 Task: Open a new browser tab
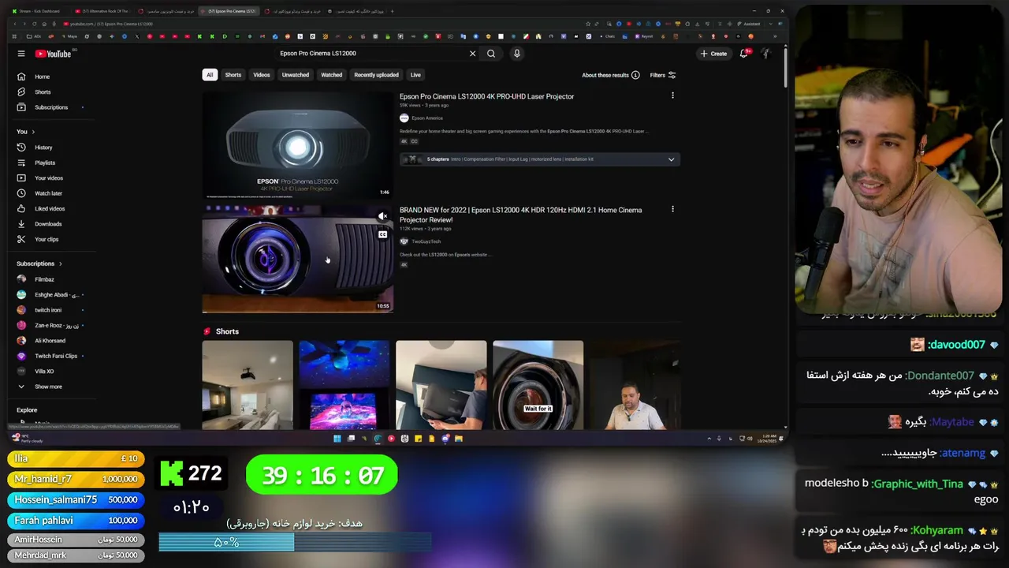click(x=393, y=11)
